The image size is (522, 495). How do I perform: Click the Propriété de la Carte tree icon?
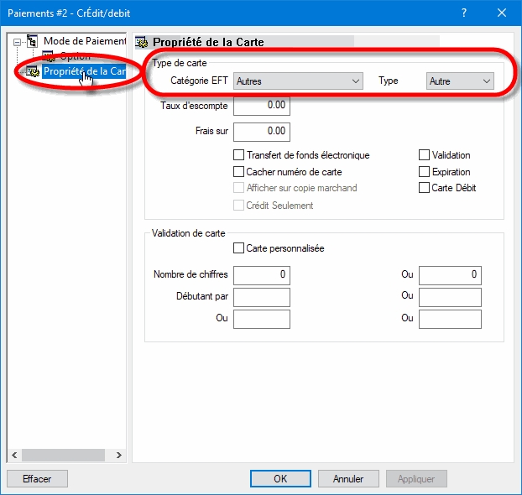point(33,71)
